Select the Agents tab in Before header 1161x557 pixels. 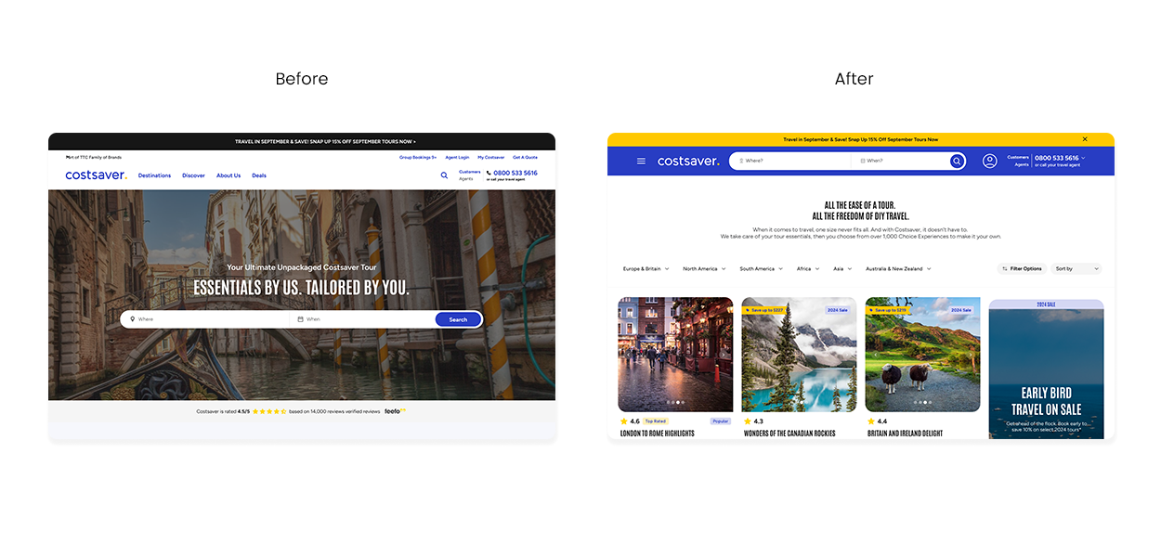point(465,179)
